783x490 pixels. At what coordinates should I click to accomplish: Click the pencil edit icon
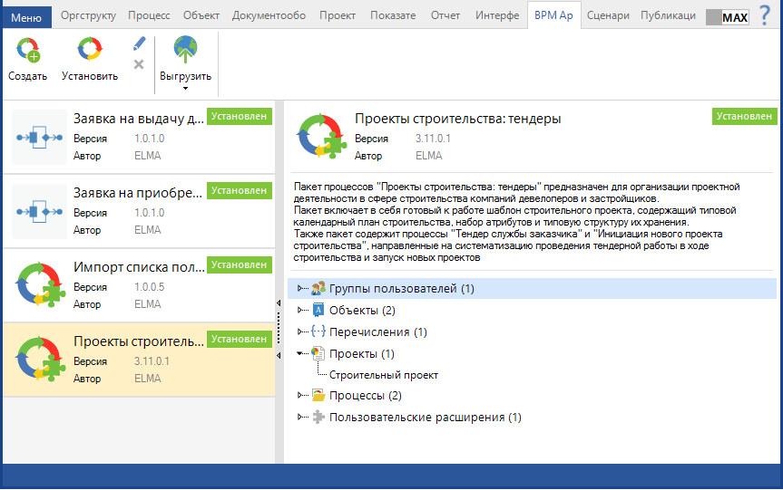[x=139, y=43]
